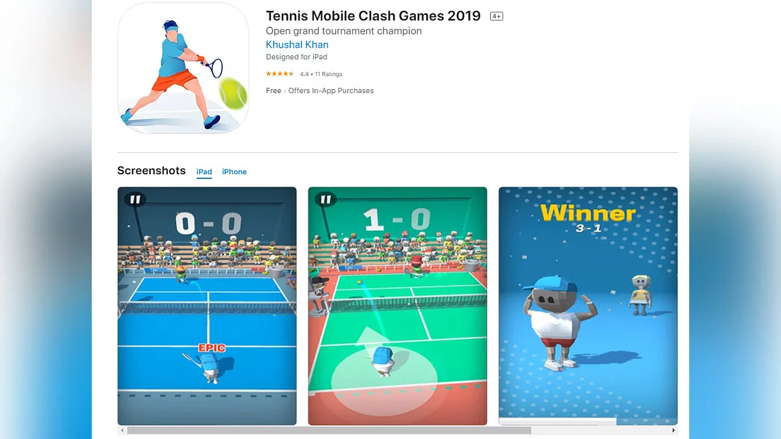Click the right scroll arrow of screenshot carousel

674,431
